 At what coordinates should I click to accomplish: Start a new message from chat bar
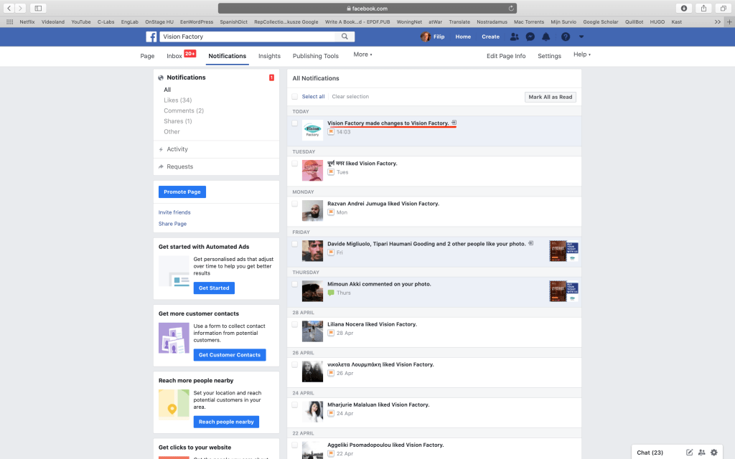coord(690,453)
